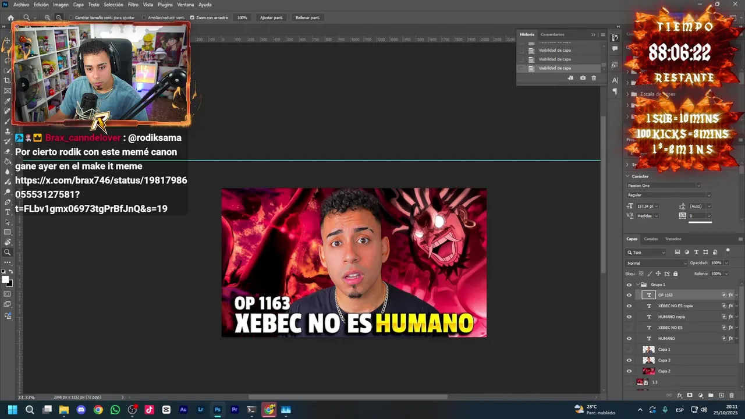Hide the Grupo 1 group visibility eye
The image size is (745, 419).
629,285
